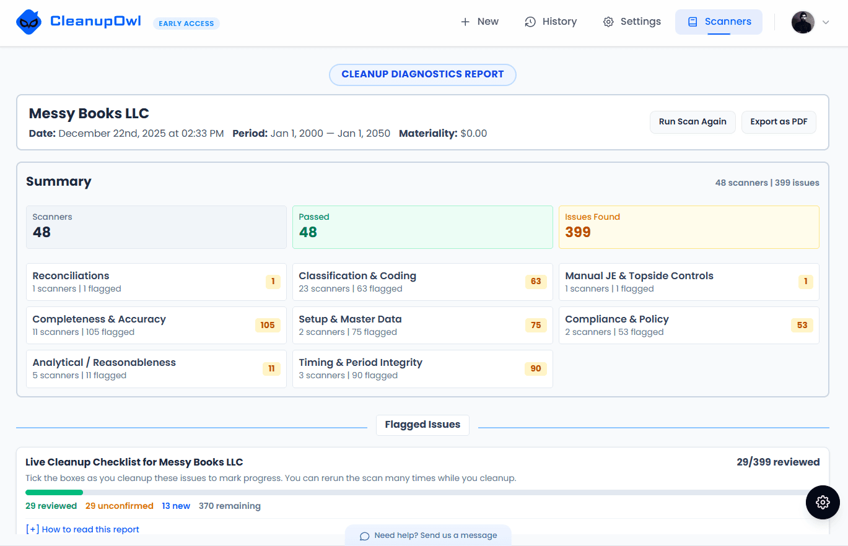Click the 90 flagged count badge
The width and height of the screenshot is (848, 546).
536,368
